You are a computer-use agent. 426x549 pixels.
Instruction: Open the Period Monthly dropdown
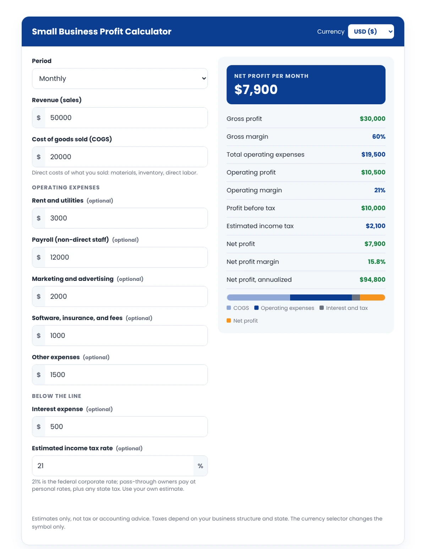[120, 78]
